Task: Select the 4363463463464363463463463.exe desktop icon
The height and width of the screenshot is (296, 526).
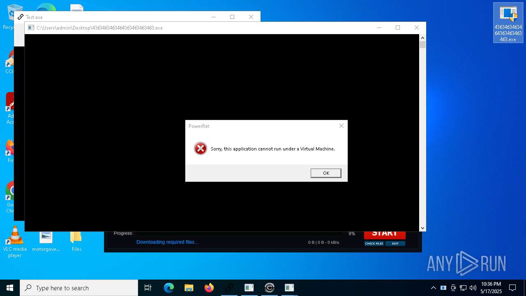Action: point(508,23)
